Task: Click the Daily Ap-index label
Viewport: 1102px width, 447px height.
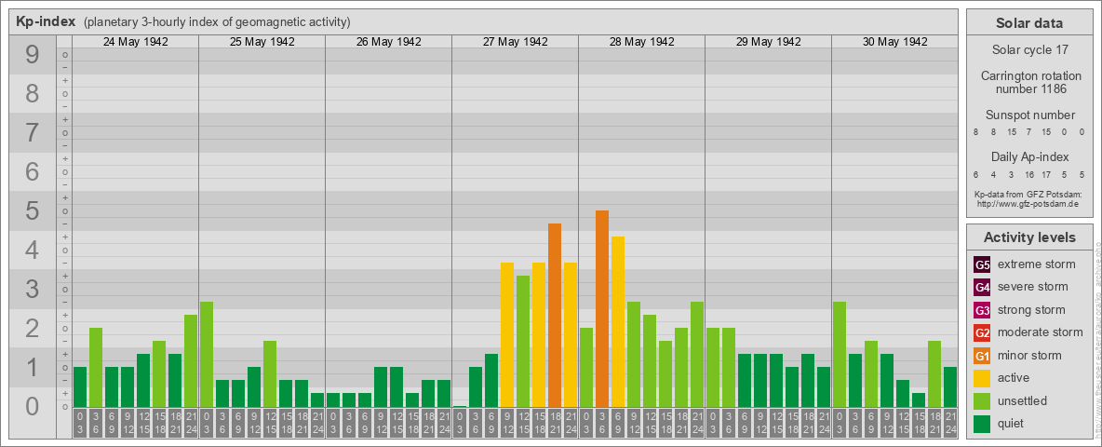Action: click(x=1029, y=157)
